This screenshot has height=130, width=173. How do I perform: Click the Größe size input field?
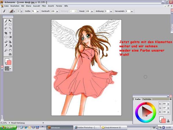(x=34, y=11)
